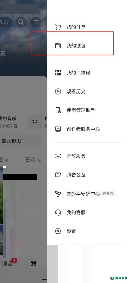Tap the QR code icon for 我的二维码

(58, 73)
